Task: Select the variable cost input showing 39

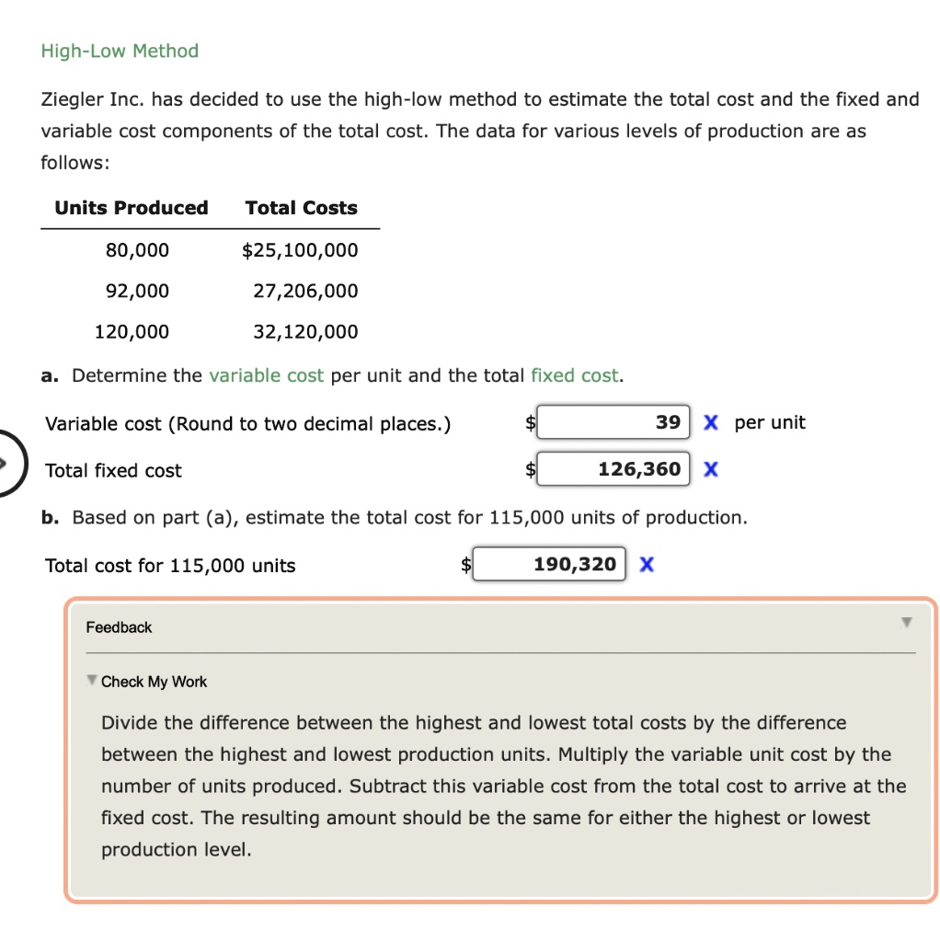Action: coord(613,422)
